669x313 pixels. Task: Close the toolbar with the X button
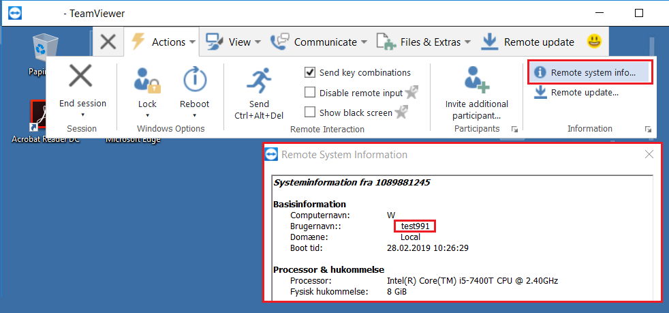(108, 42)
